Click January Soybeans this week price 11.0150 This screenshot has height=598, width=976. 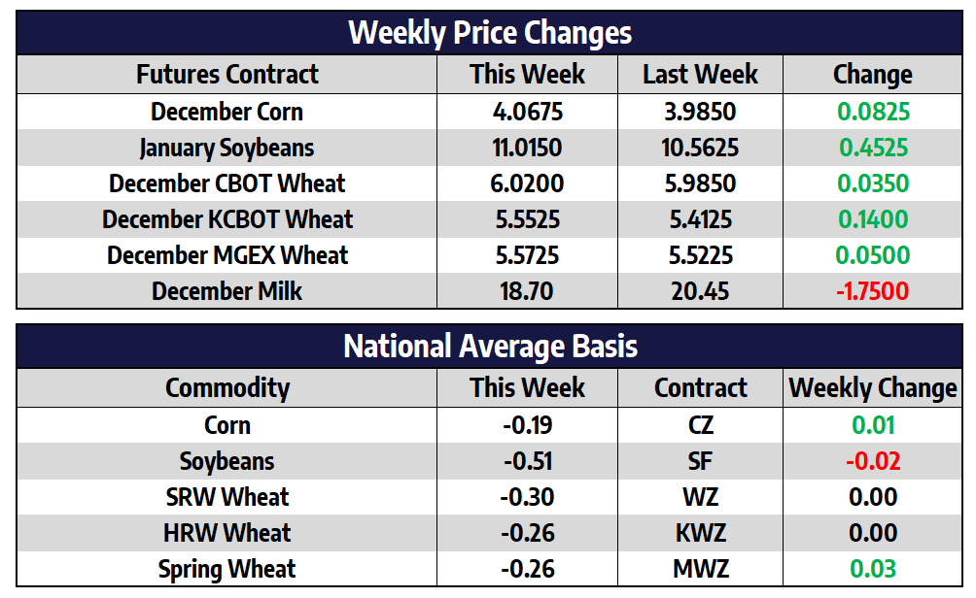(x=527, y=148)
